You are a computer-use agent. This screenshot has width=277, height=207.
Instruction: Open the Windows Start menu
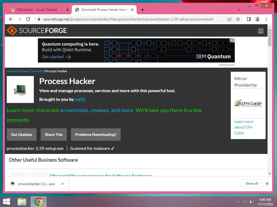point(6,202)
